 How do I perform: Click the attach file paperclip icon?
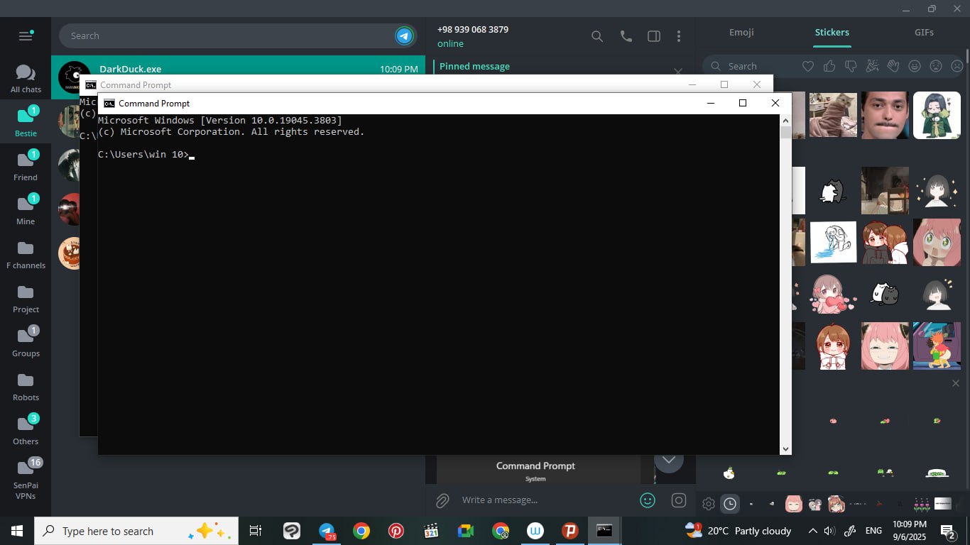click(x=442, y=500)
